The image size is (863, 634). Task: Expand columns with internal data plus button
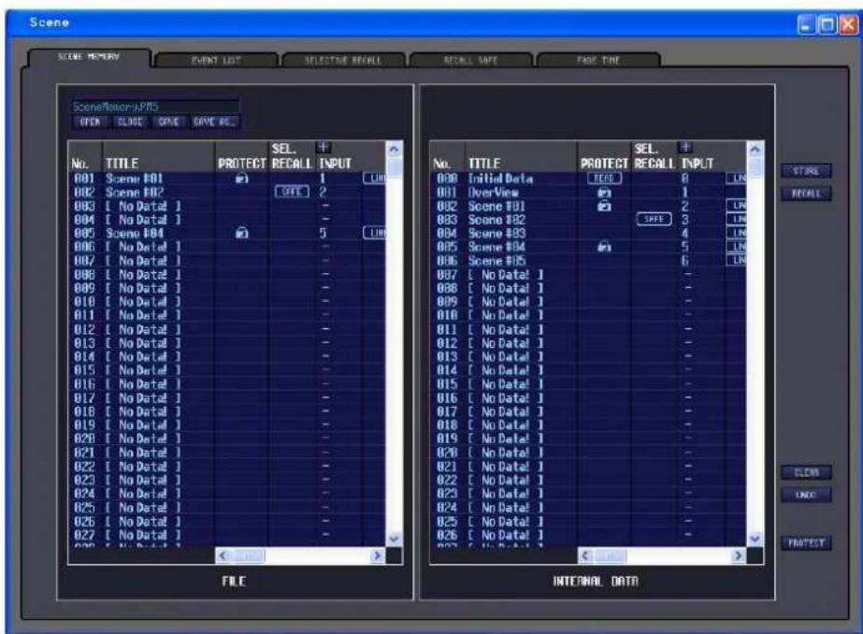(685, 148)
